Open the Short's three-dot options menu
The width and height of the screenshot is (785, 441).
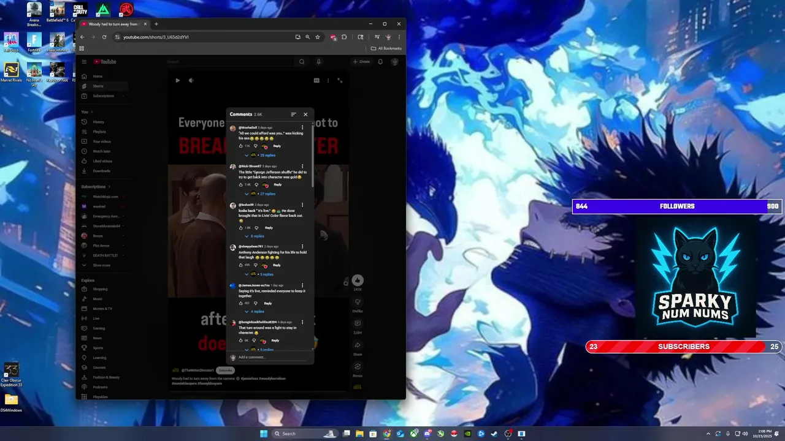328,80
